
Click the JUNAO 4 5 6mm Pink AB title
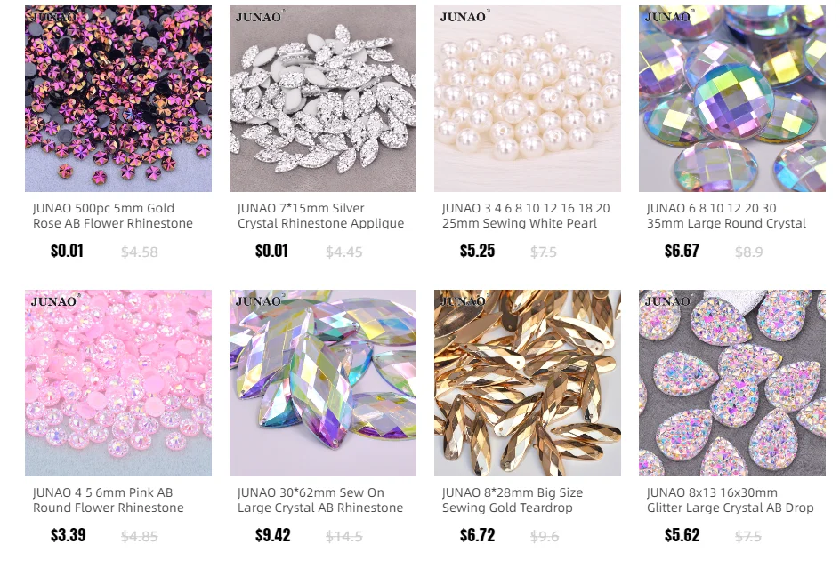(109, 500)
